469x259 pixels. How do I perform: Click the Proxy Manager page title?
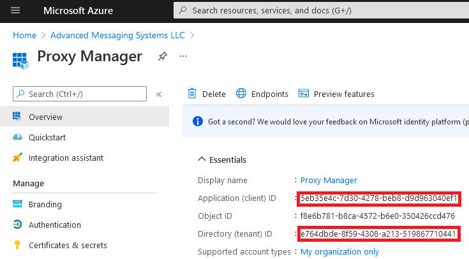tap(90, 57)
